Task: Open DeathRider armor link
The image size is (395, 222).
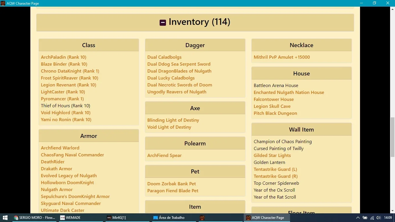Action: pos(53,162)
